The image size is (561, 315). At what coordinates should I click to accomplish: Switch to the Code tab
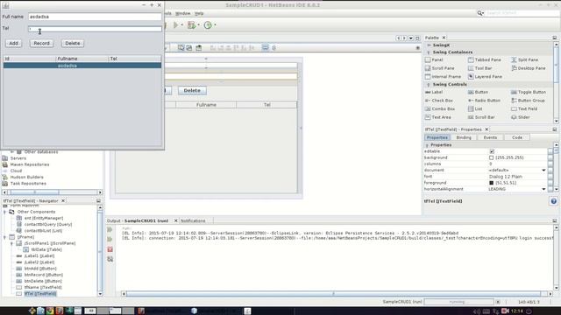tap(517, 137)
